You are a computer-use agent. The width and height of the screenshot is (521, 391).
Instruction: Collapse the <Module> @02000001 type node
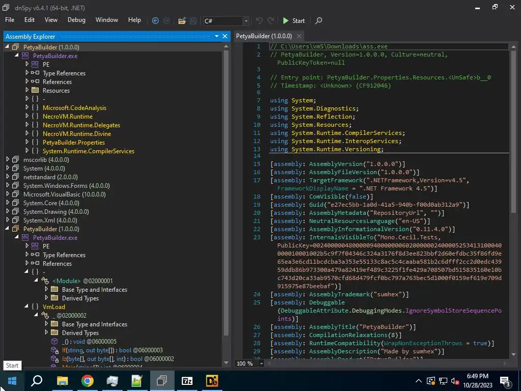point(36,281)
